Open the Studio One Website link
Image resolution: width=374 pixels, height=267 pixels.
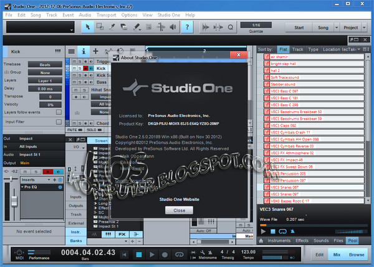click(179, 200)
